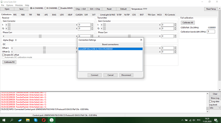Viewport: 221px width, 123px height.
Task: Launch Opera browser from taskbar
Action: click(44, 120)
